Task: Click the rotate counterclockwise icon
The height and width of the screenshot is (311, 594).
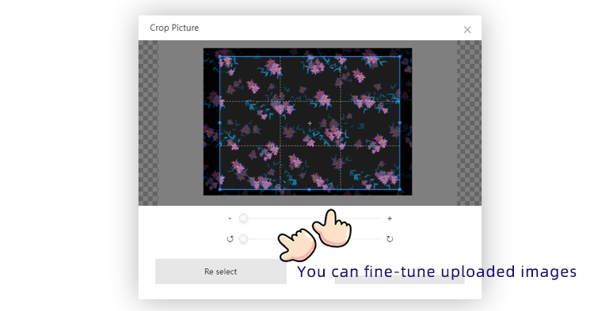Action: click(x=230, y=239)
